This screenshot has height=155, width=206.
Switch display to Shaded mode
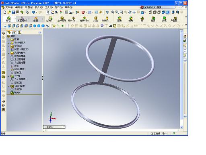tap(168, 12)
